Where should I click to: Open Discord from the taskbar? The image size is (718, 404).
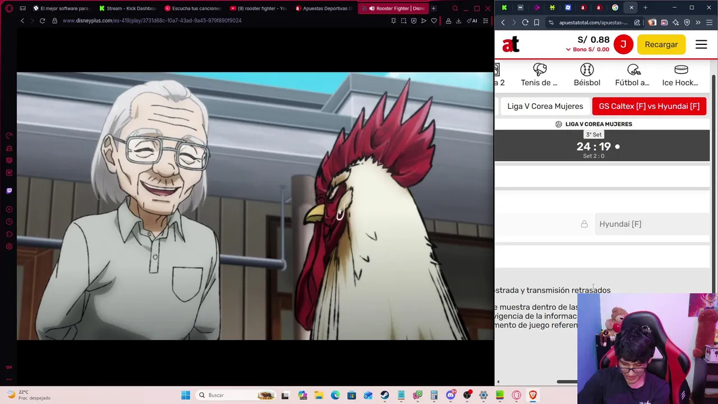click(450, 395)
